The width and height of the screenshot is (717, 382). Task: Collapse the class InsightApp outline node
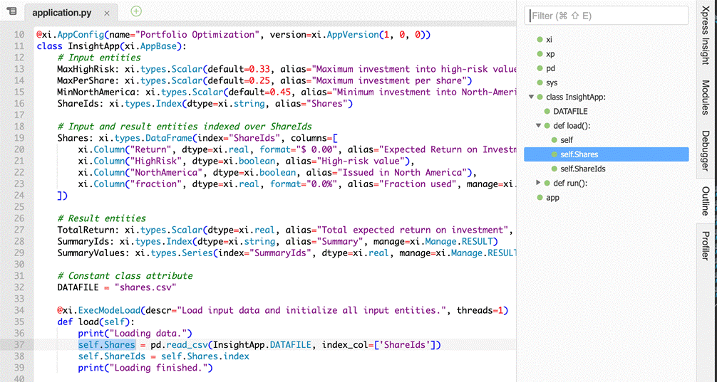(531, 97)
